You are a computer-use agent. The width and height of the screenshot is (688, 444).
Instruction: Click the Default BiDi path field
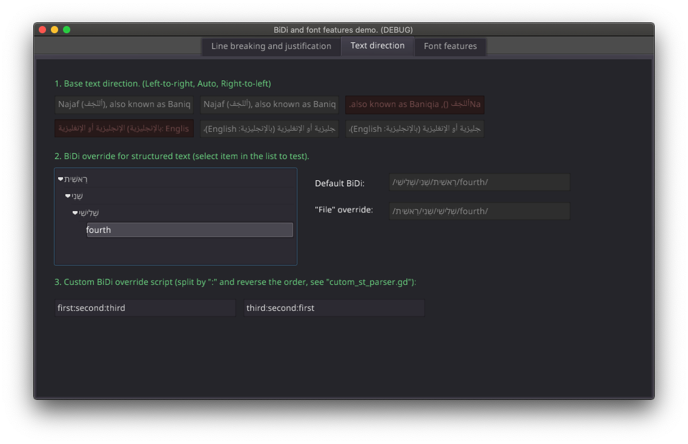point(479,182)
